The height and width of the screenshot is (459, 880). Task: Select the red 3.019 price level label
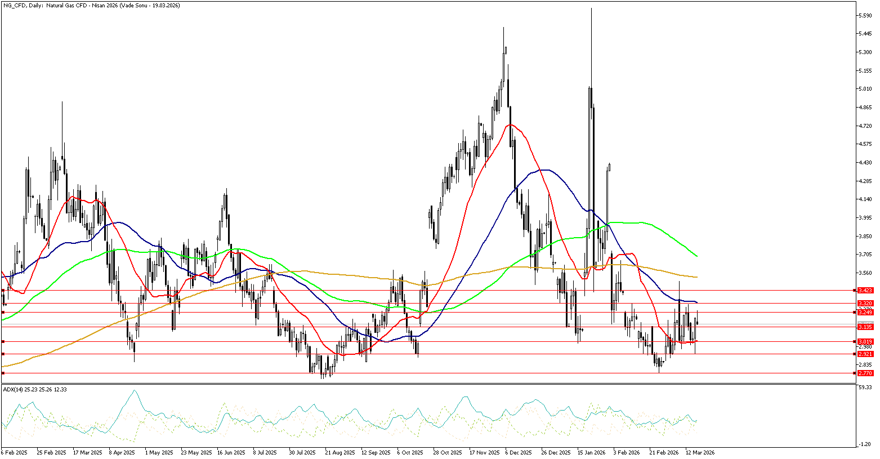(865, 341)
